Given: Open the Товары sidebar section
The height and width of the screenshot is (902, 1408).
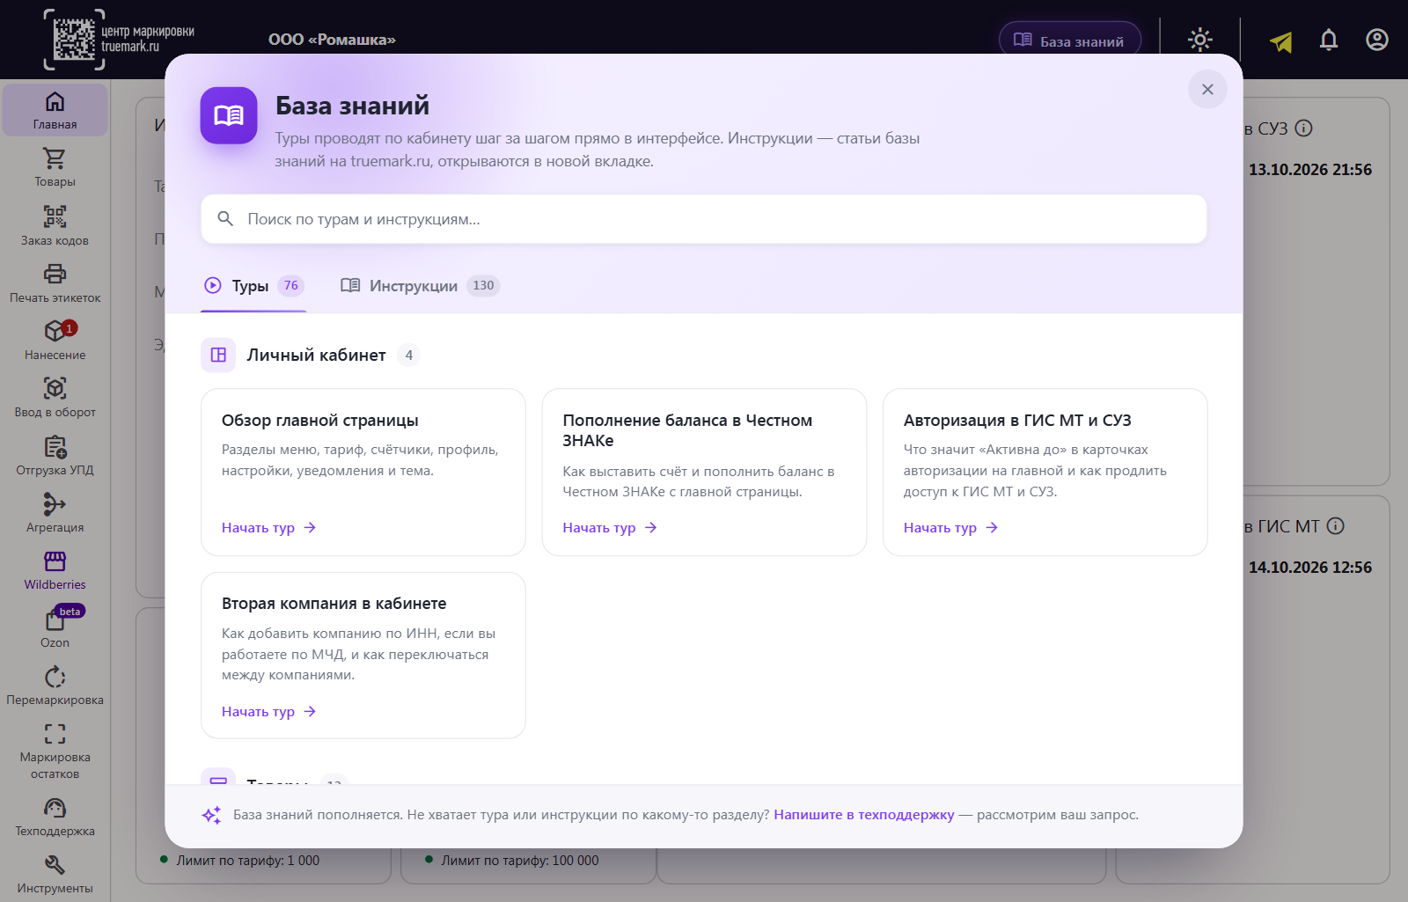Looking at the screenshot, I should pyautogui.click(x=55, y=167).
